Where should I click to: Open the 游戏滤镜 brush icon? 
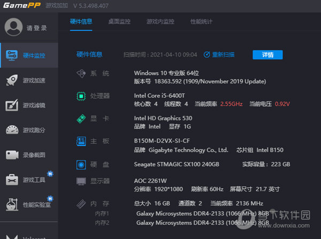[x=12, y=105]
